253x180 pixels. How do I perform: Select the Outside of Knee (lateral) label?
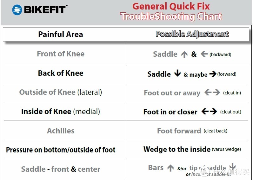pos(61,92)
